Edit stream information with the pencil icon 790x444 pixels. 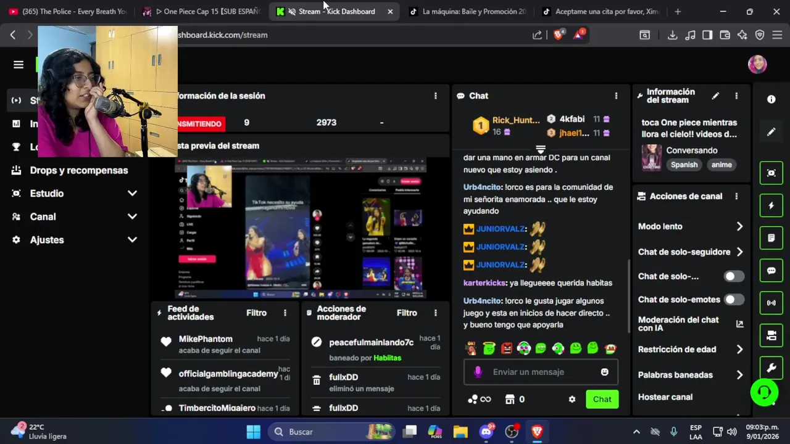715,96
